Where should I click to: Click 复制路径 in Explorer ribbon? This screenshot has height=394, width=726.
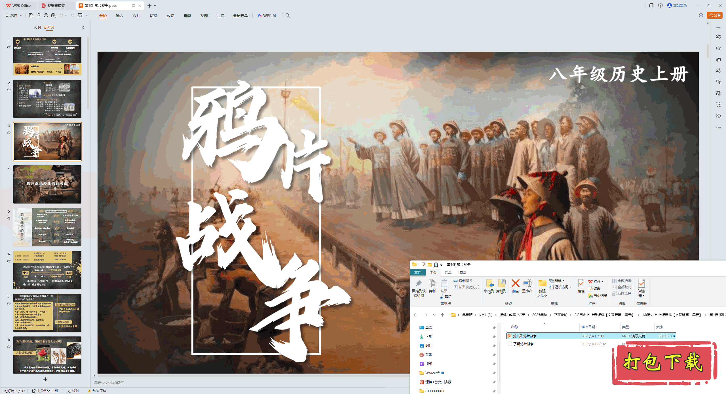point(463,281)
